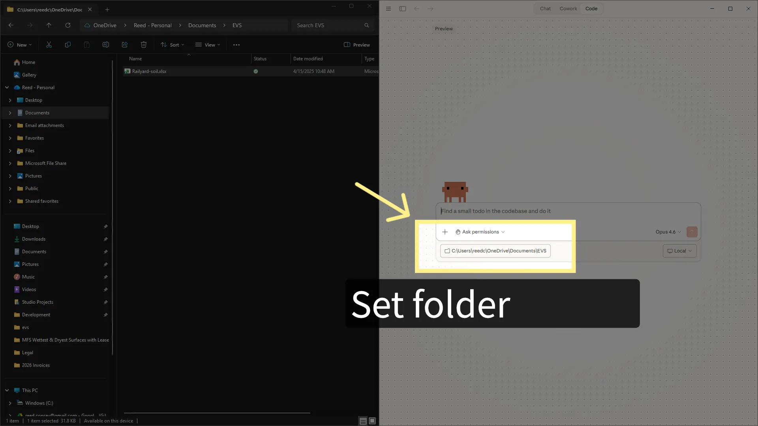Click the Preview label in Claude window

coord(444,29)
